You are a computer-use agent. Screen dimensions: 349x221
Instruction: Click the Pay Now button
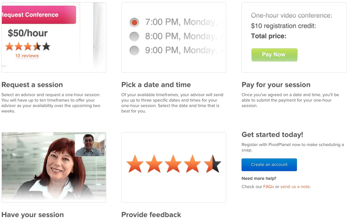click(x=274, y=55)
